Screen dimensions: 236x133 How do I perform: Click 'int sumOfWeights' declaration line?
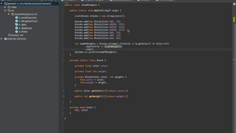[x=122, y=44]
